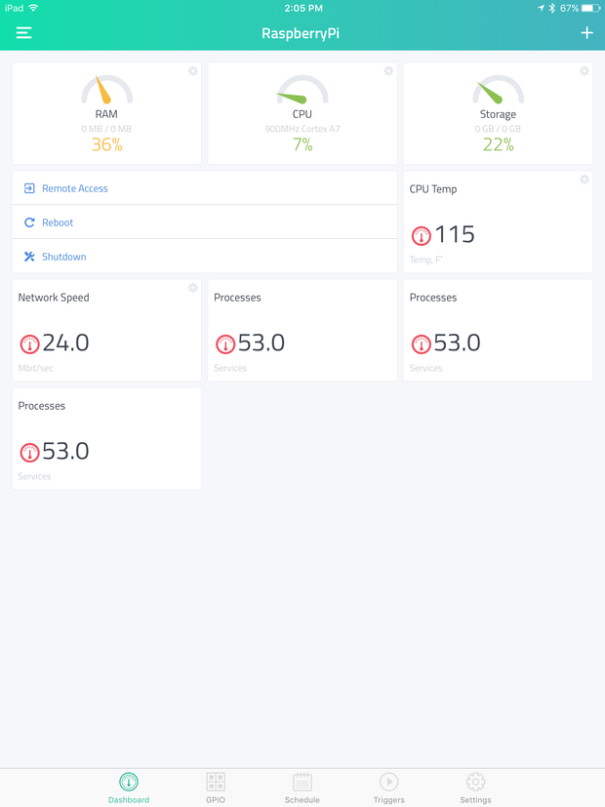Click the '0 GB / 0 GB' storage label
605x807 pixels.
(x=498, y=129)
